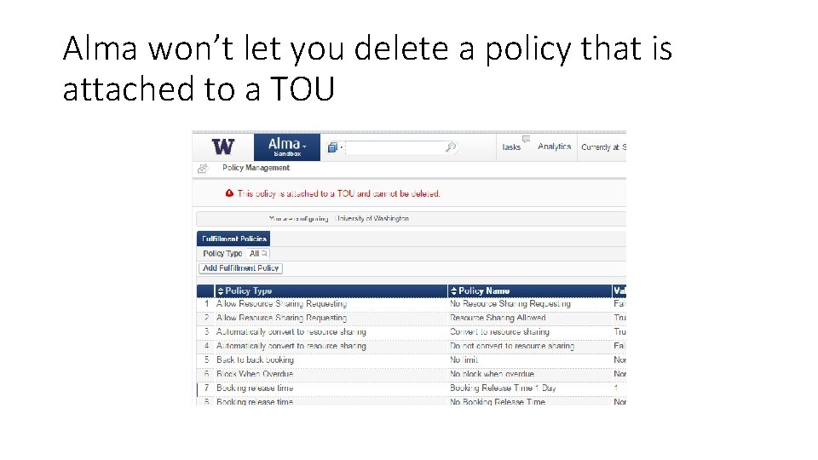This screenshot has height=460, width=818.
Task: Open the Analytics menu
Action: pos(554,147)
